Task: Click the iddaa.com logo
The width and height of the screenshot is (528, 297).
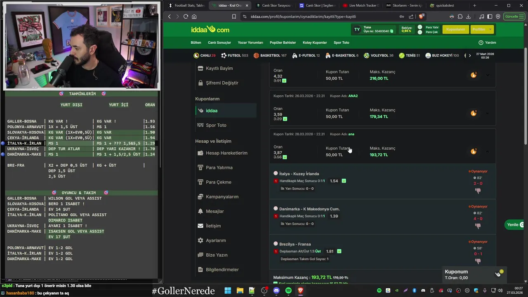Action: [x=210, y=29]
